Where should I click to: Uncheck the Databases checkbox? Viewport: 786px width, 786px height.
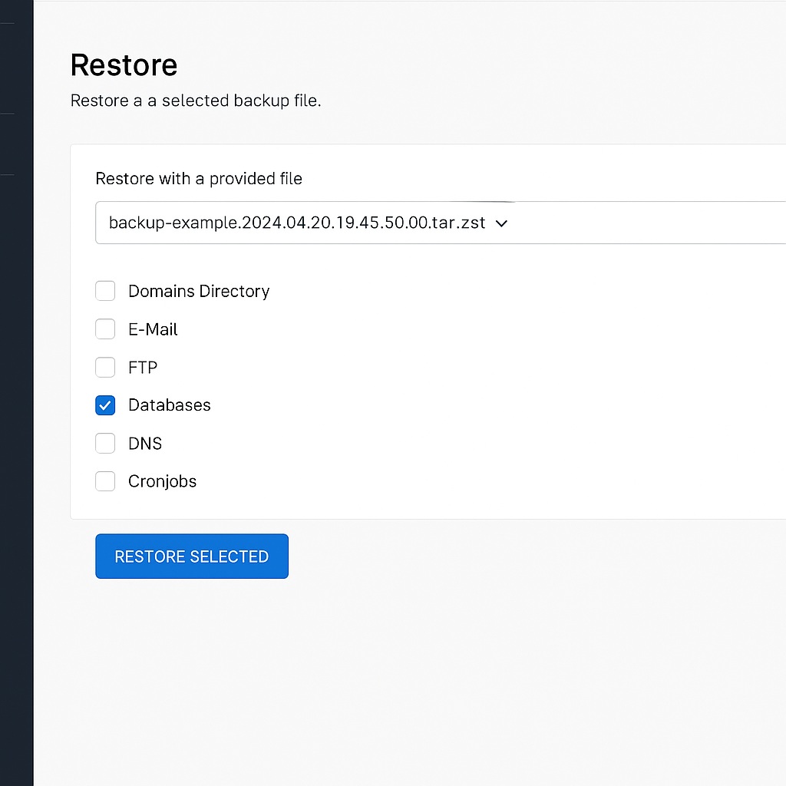tap(105, 405)
